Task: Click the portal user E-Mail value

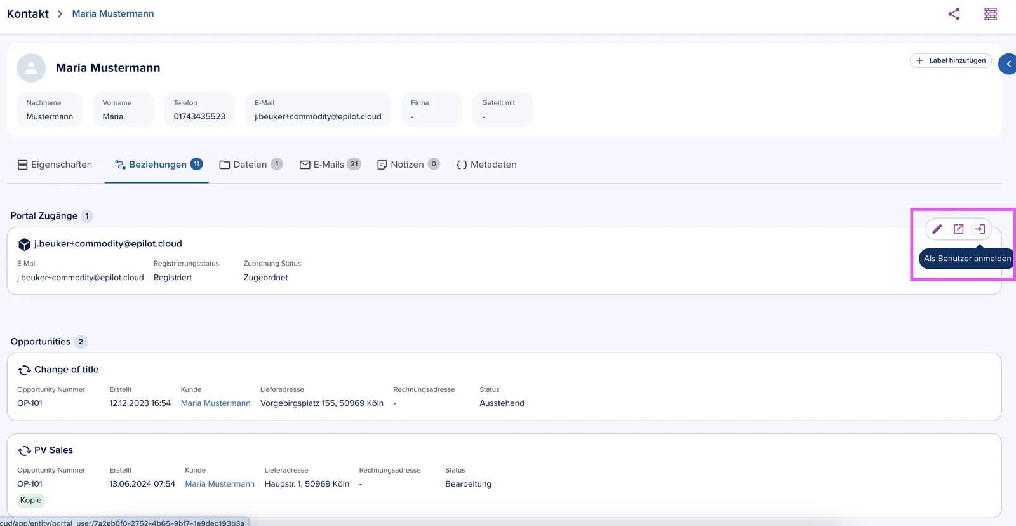Action: 81,278
